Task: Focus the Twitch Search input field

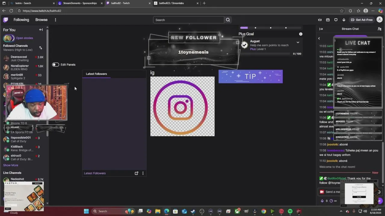Action: tap(189, 20)
